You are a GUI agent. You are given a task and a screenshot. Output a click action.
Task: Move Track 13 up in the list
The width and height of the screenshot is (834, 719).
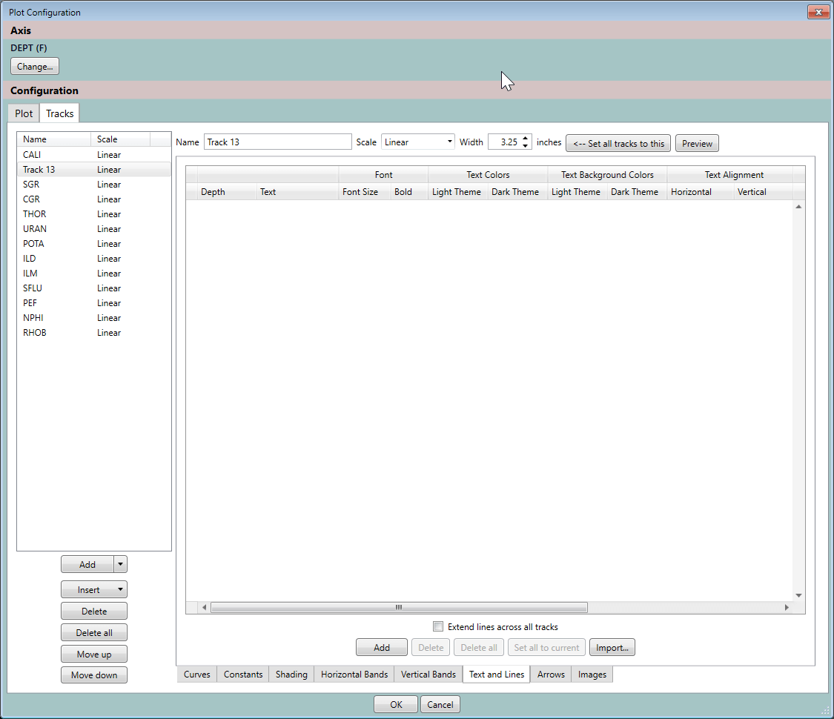(93, 654)
